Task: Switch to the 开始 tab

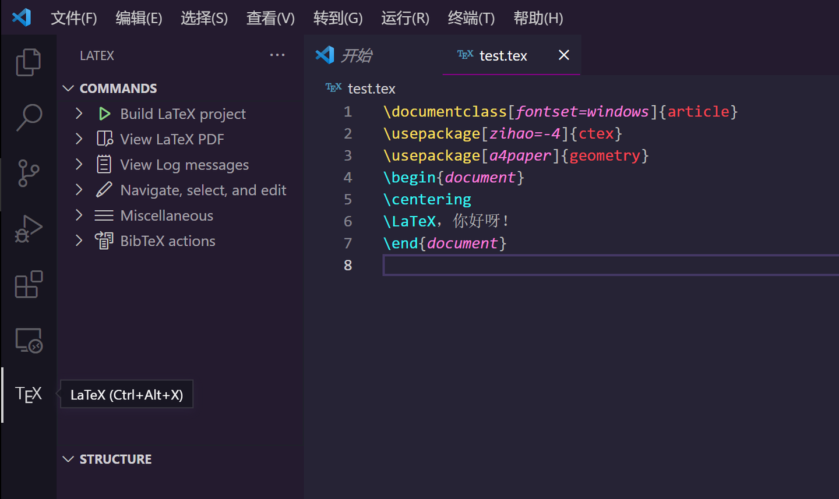Action: tap(357, 55)
